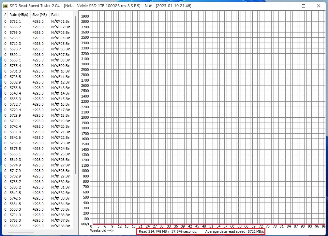Click the horizontal scrollbar under the file list
Image resolution: width=328 pixels, height=236 pixels.
click(21, 232)
